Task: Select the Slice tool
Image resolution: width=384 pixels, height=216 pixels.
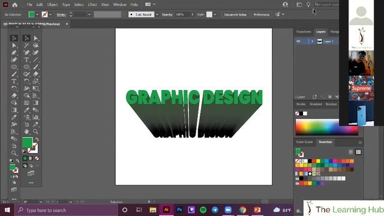Action: click(x=36, y=124)
